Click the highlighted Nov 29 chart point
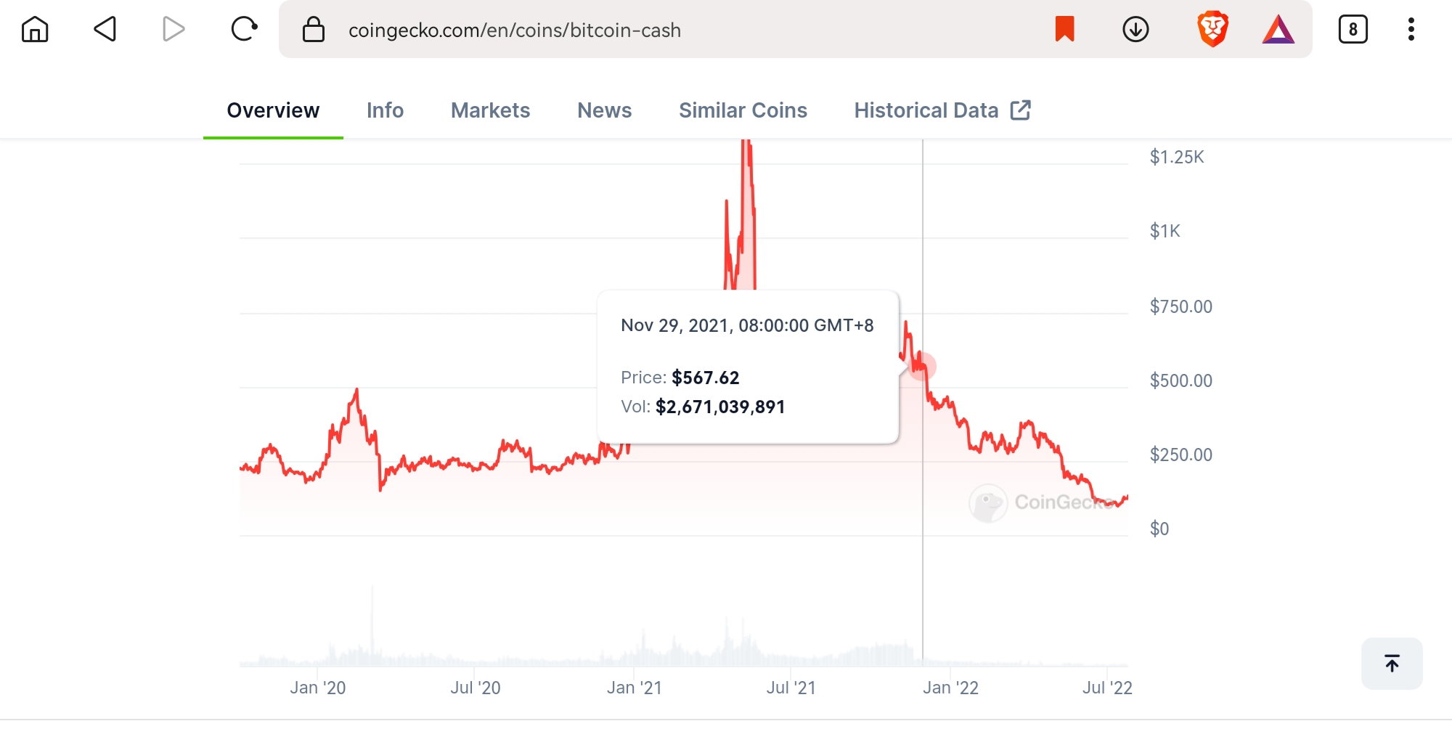The height and width of the screenshot is (729, 1452). 922,366
